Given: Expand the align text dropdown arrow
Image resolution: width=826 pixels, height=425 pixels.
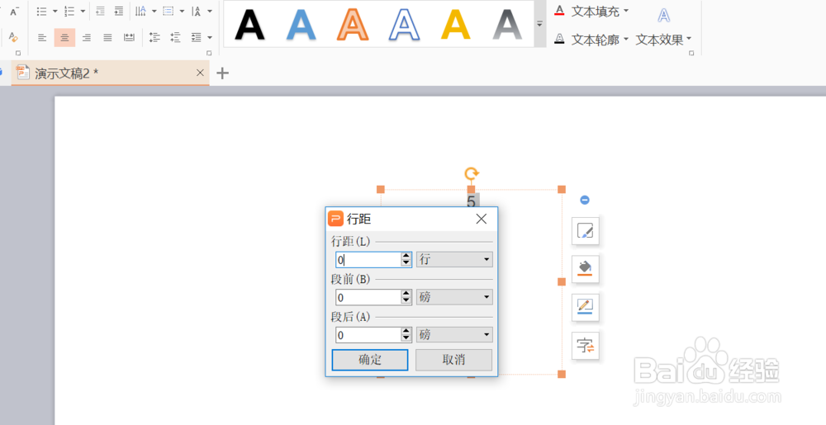Looking at the screenshot, I should 182,11.
